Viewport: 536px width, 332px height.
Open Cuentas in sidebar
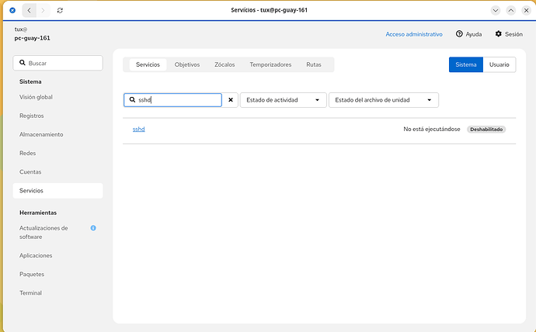pos(57,172)
